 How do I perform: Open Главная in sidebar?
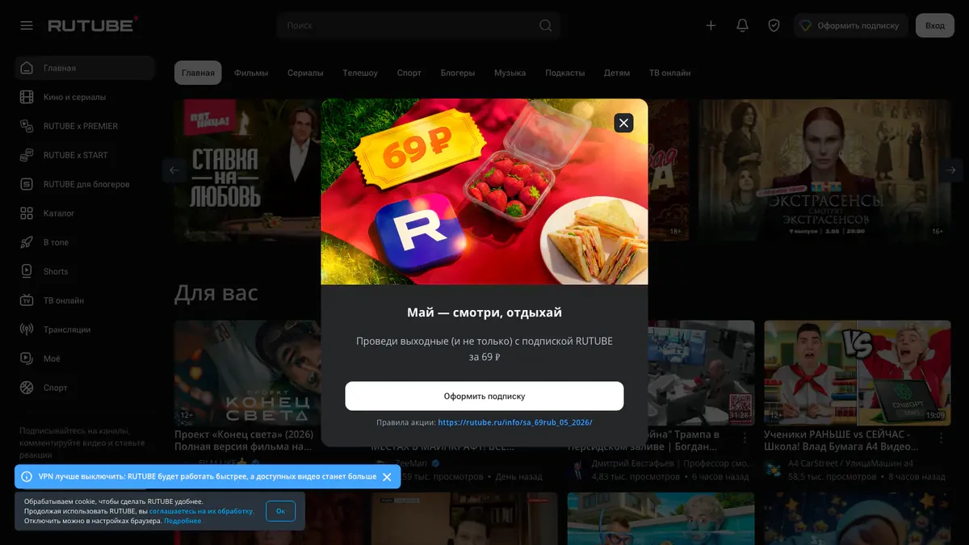[x=85, y=68]
